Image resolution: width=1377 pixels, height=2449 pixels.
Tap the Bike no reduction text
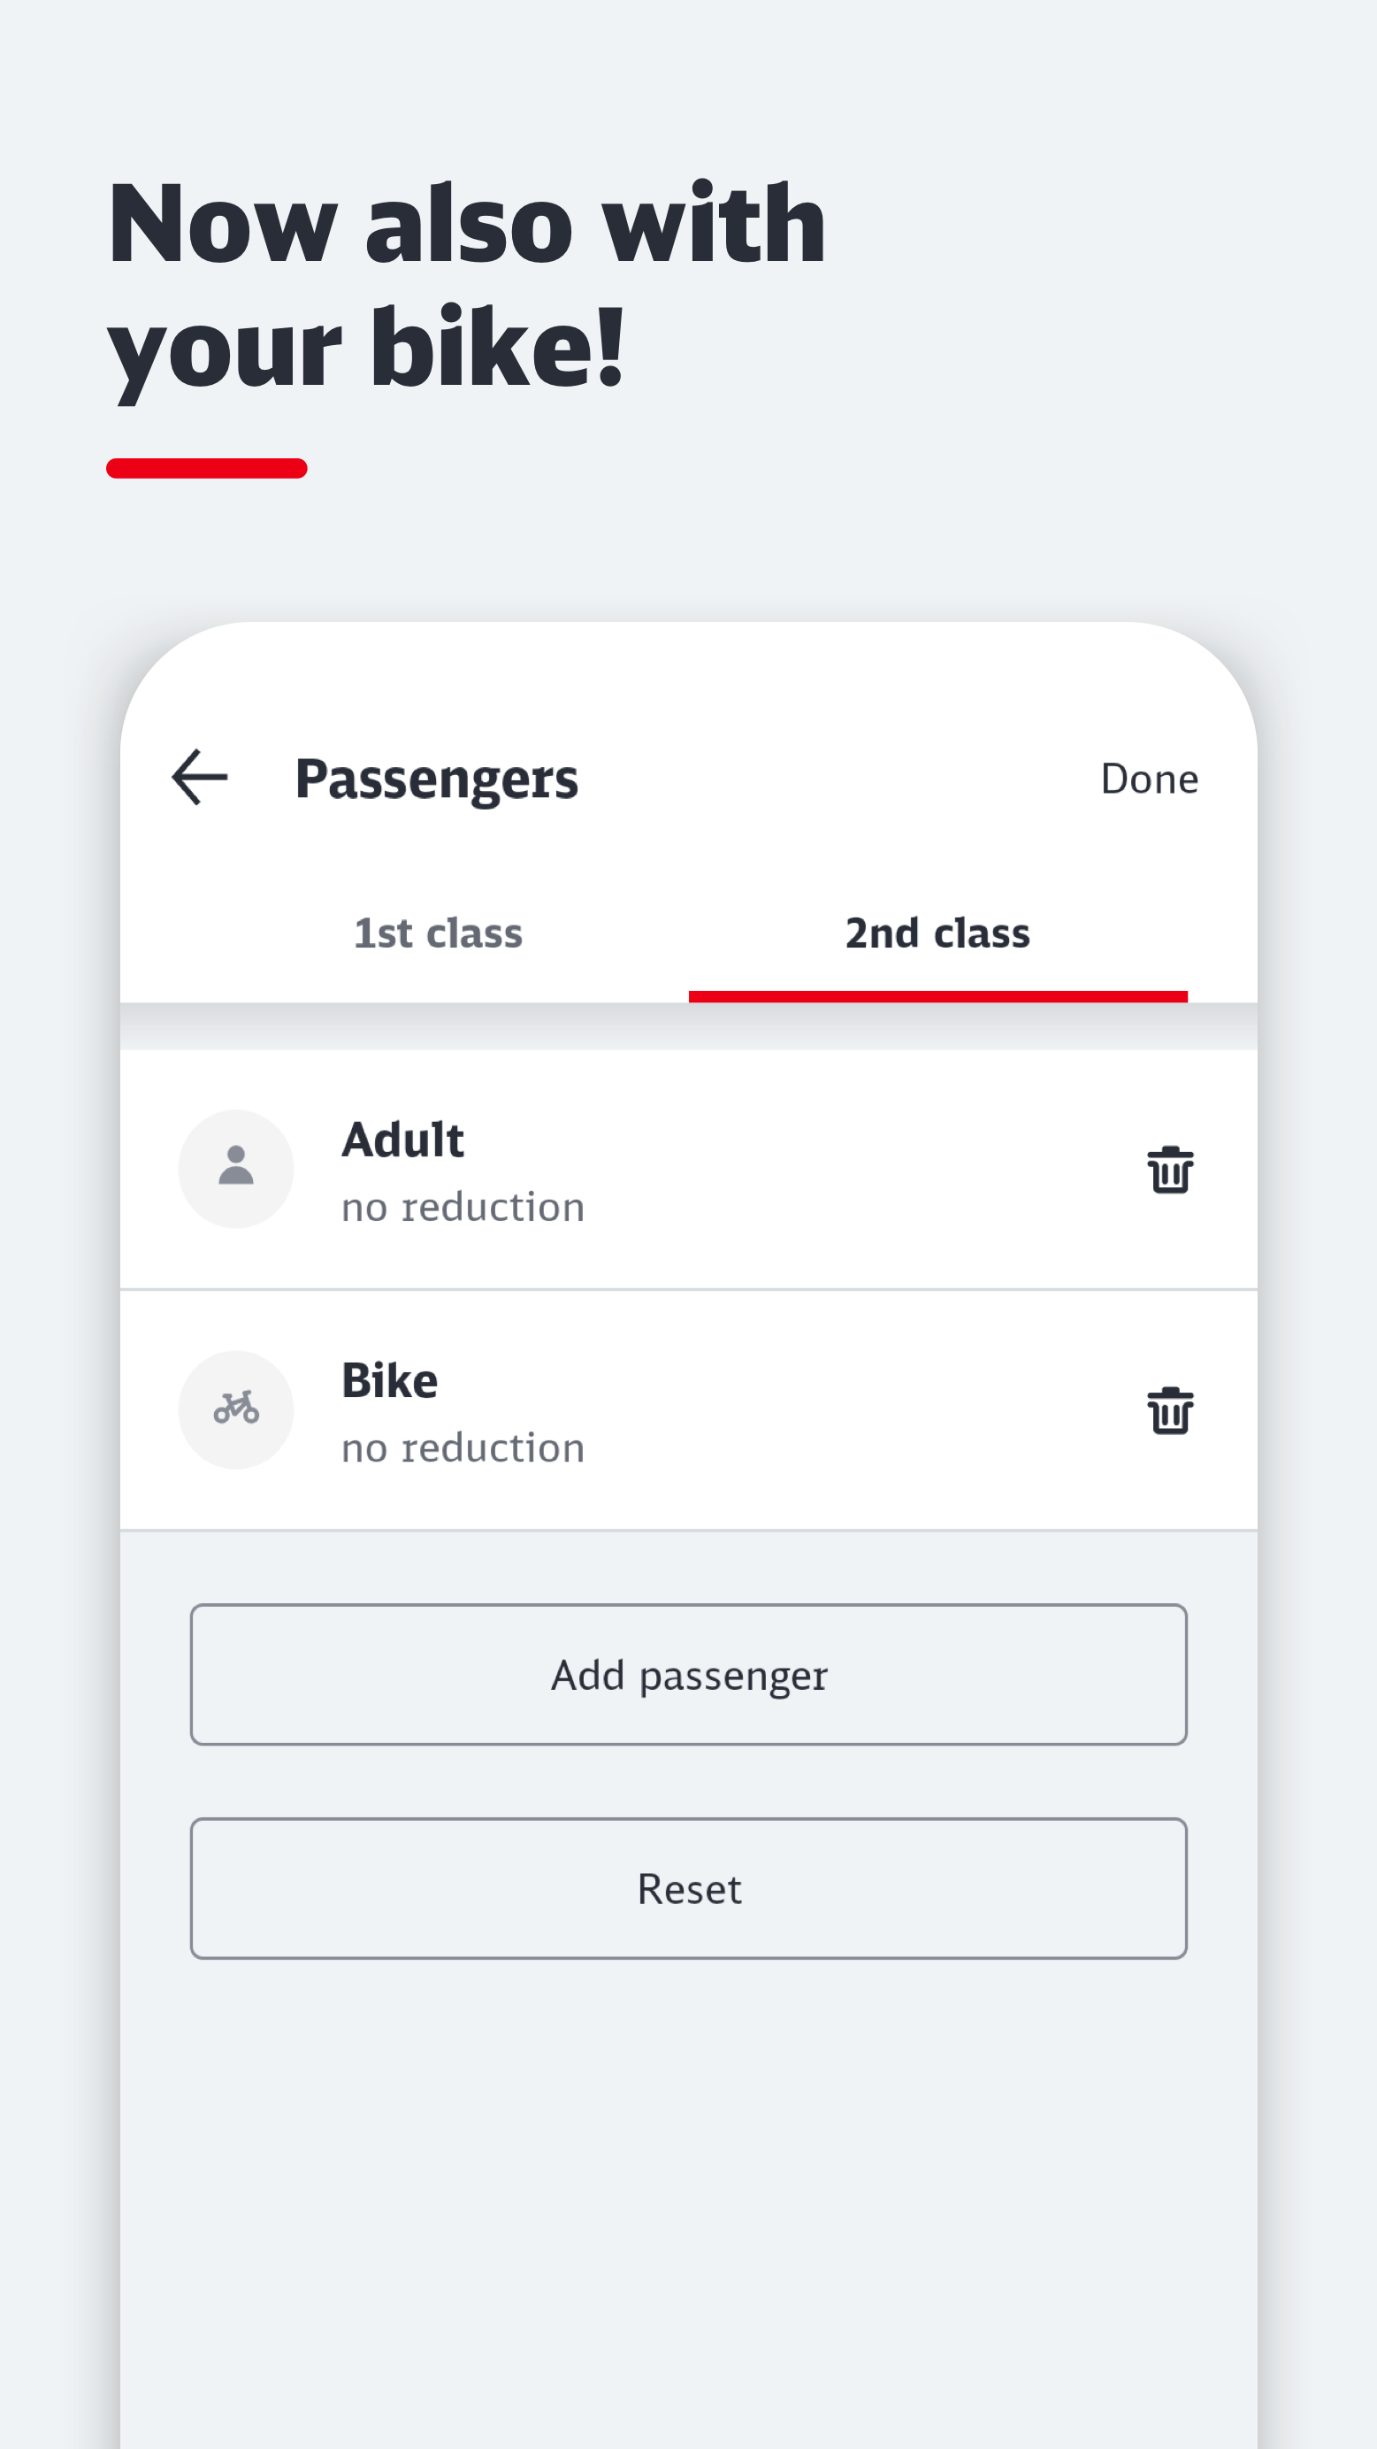[463, 1448]
